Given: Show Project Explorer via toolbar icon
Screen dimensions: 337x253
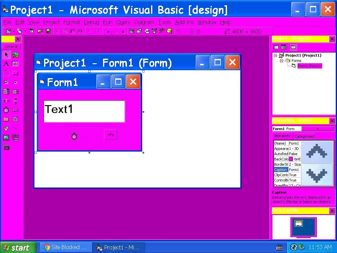Looking at the screenshot, I should [x=132, y=31].
